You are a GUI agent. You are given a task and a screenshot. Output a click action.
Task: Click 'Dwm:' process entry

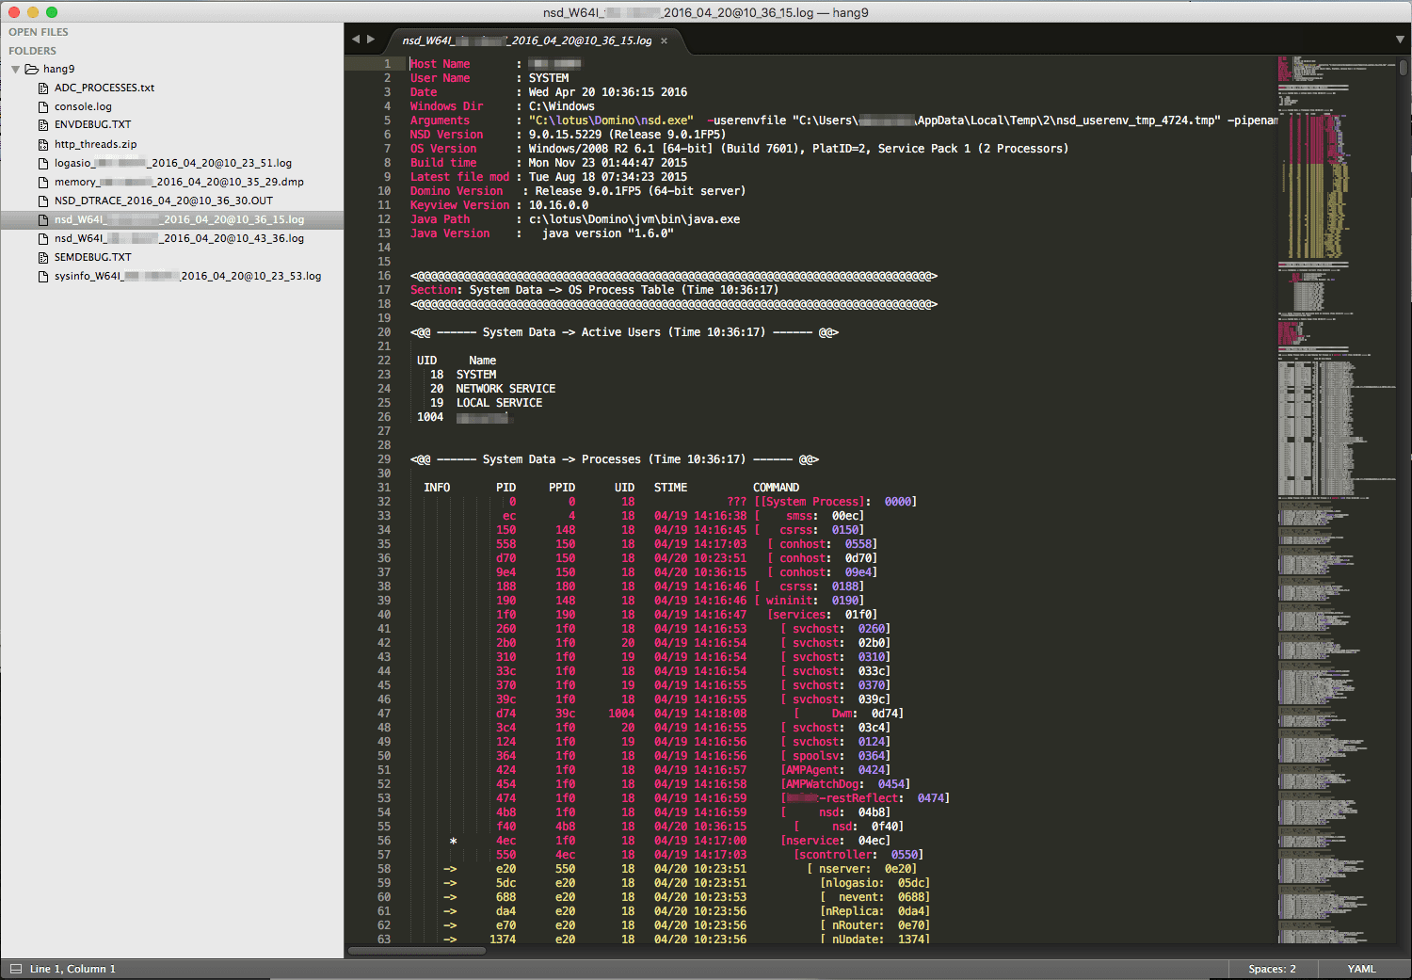[x=844, y=714]
